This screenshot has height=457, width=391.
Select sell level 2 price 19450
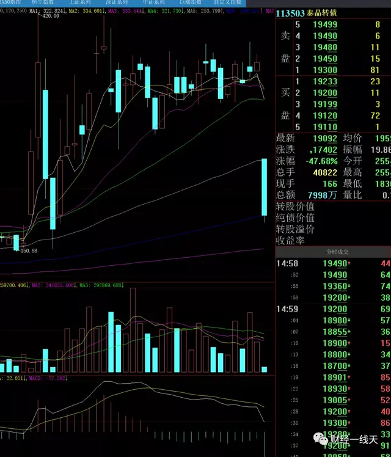pyautogui.click(x=325, y=59)
